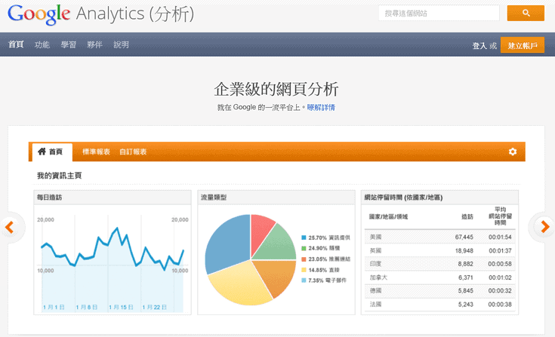Click the 23.05% orange legend swatch

pos(304,259)
